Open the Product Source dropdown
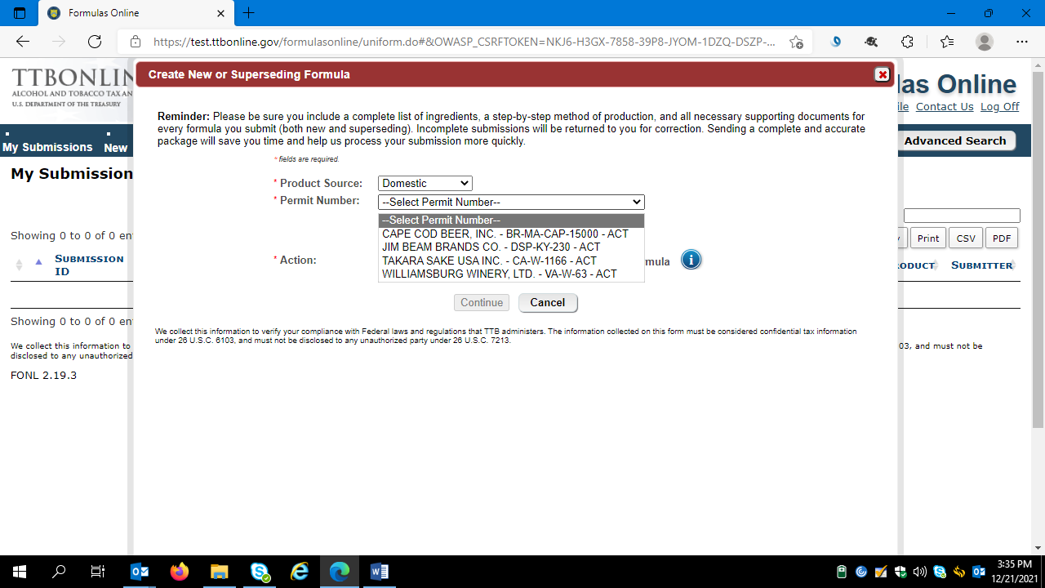 [x=425, y=184]
